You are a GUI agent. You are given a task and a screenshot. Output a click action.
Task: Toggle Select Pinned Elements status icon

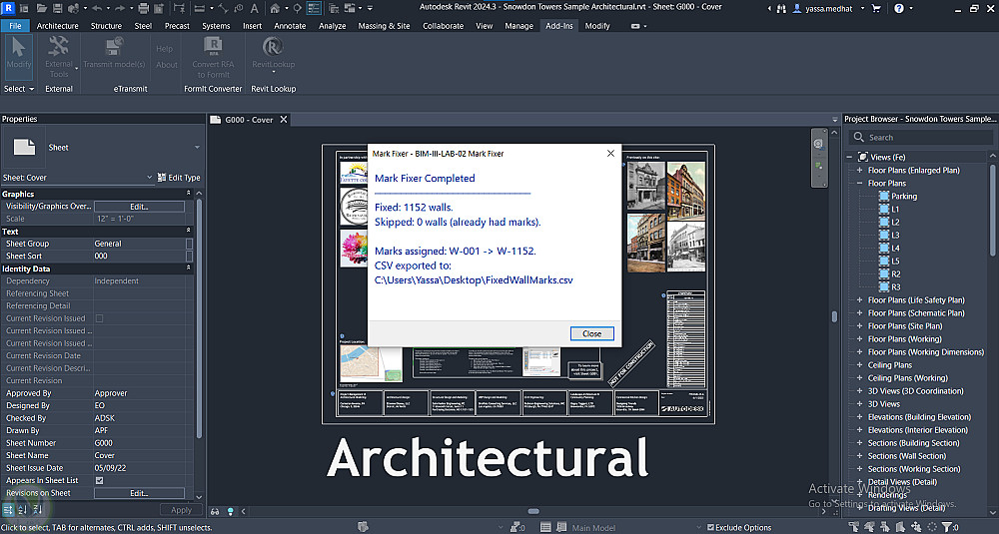pyautogui.click(x=884, y=527)
